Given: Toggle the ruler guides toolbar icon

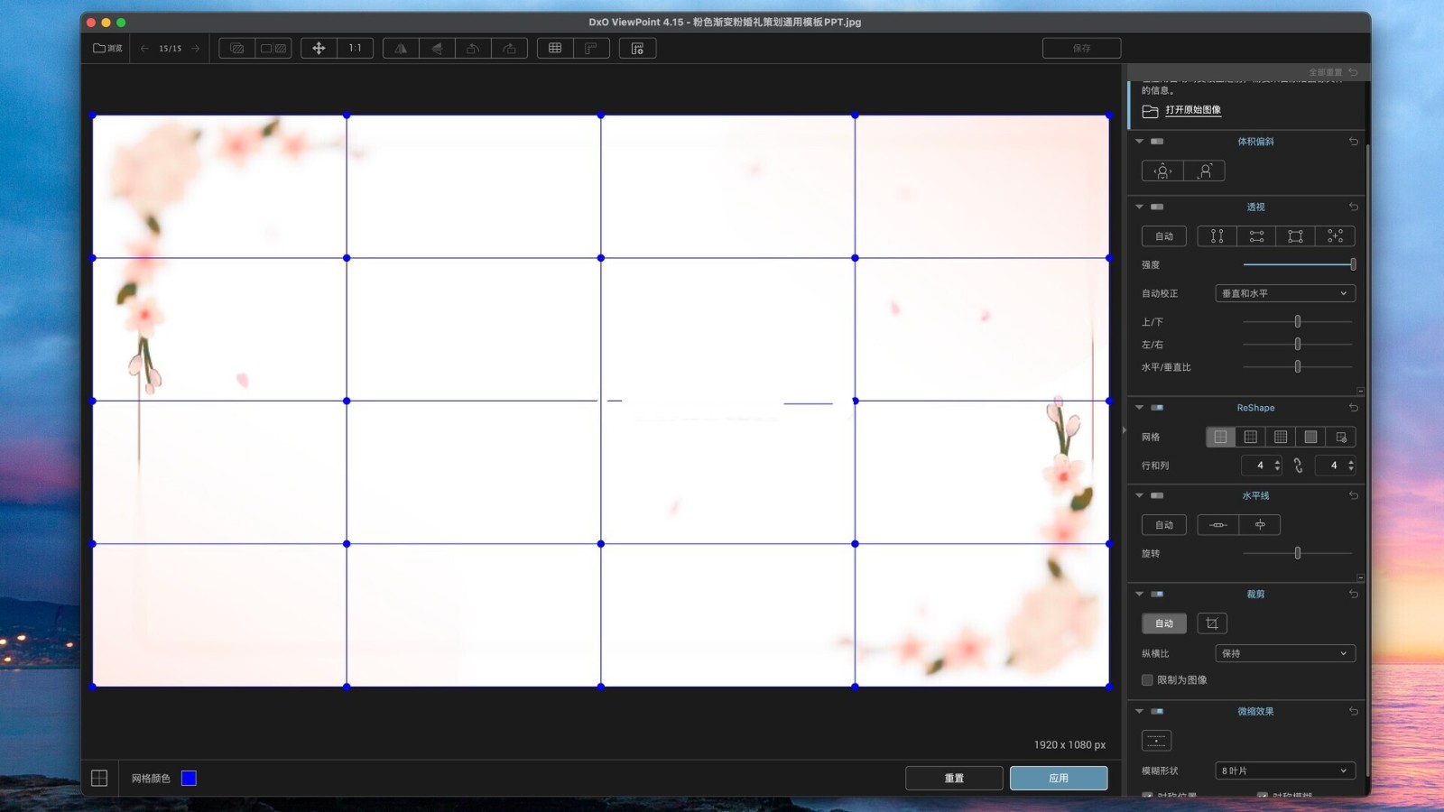Looking at the screenshot, I should pyautogui.click(x=591, y=48).
